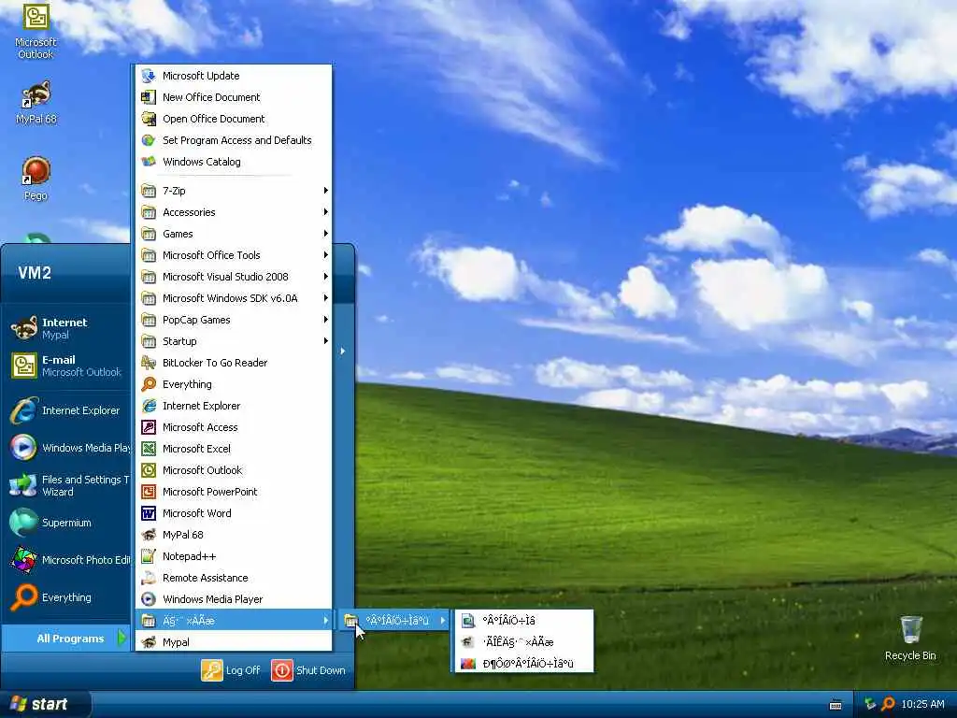This screenshot has height=718, width=957.
Task: Open Set Program Access and Defaults
Action: coord(234,140)
